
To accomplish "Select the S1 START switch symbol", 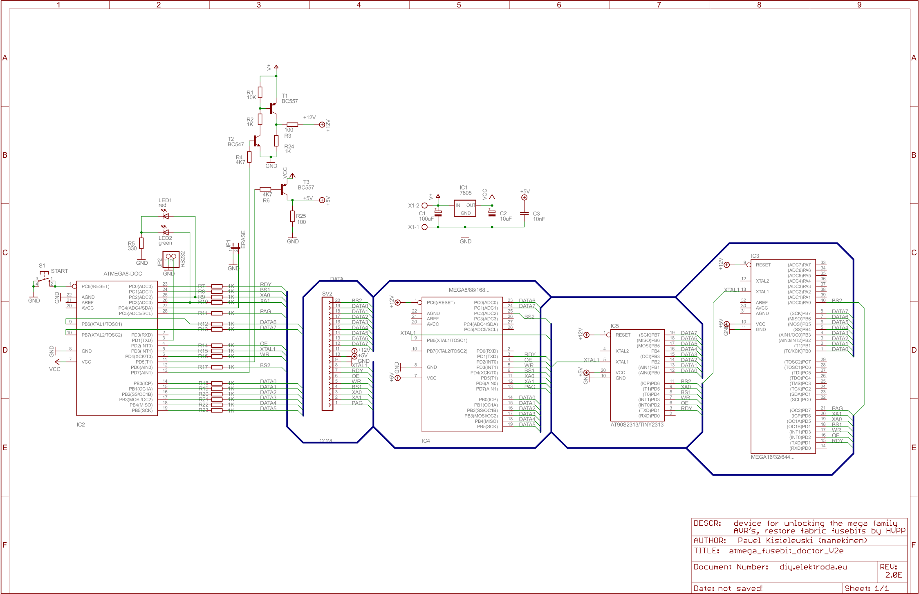I will pos(44,280).
